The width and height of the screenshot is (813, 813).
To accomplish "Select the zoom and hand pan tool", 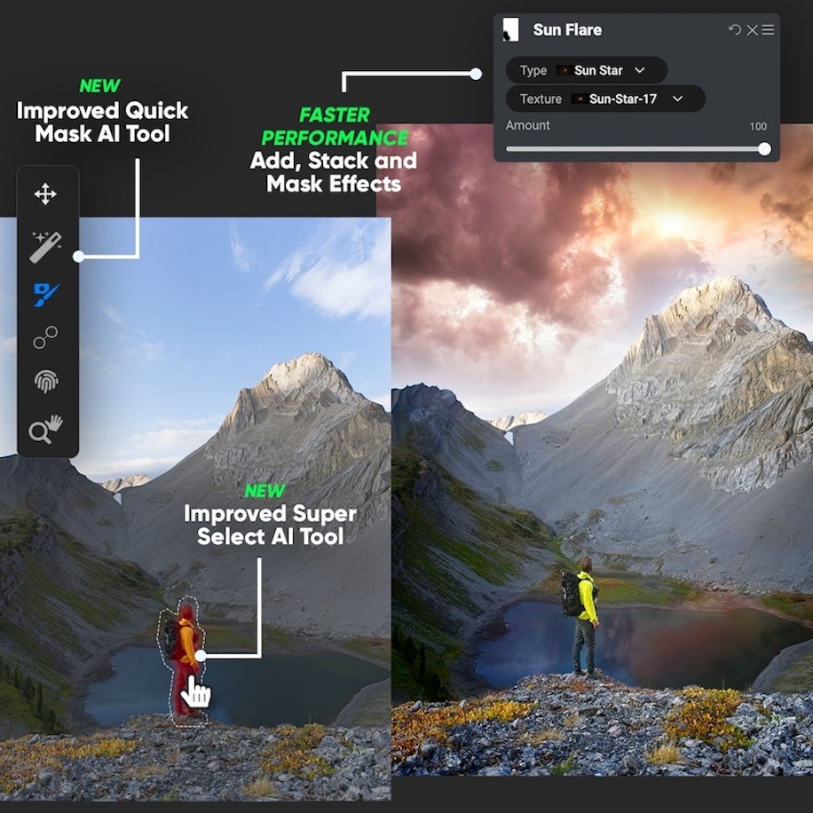I will pos(45,429).
